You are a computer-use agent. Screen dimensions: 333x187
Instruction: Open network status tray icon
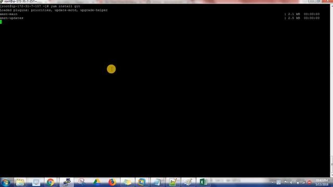pos(303,182)
